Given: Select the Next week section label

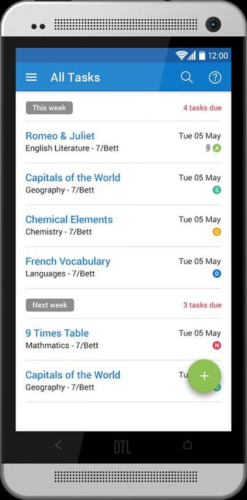Looking at the screenshot, I should point(50,305).
